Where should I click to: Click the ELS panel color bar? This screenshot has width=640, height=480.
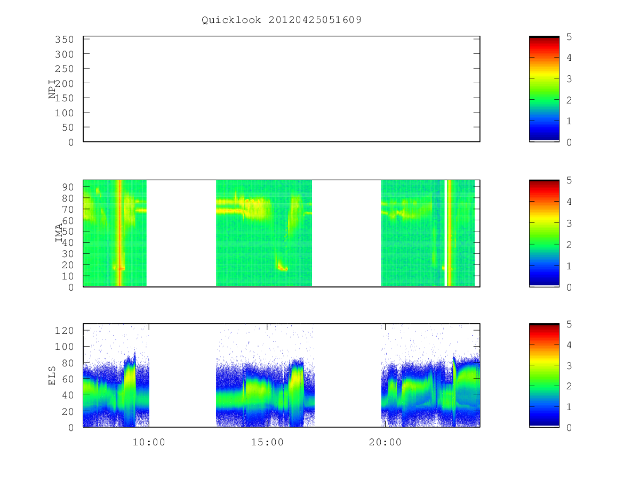[544, 375]
